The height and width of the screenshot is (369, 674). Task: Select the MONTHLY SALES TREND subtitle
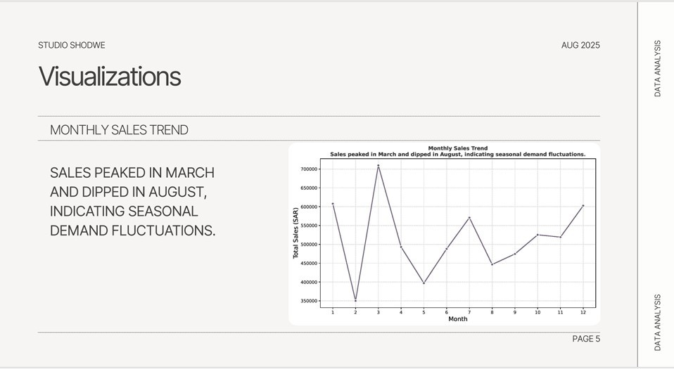[x=119, y=130]
